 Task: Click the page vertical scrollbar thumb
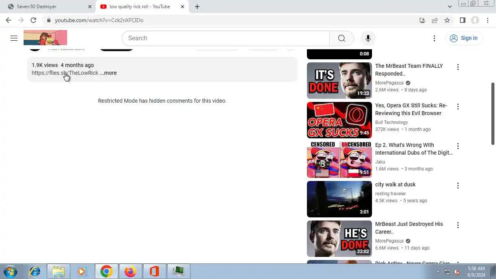coord(493,114)
